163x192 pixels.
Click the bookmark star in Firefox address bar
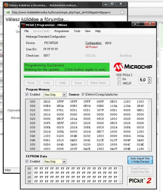click(x=122, y=12)
